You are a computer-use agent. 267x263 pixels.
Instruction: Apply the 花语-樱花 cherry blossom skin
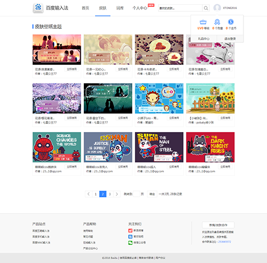72,118
